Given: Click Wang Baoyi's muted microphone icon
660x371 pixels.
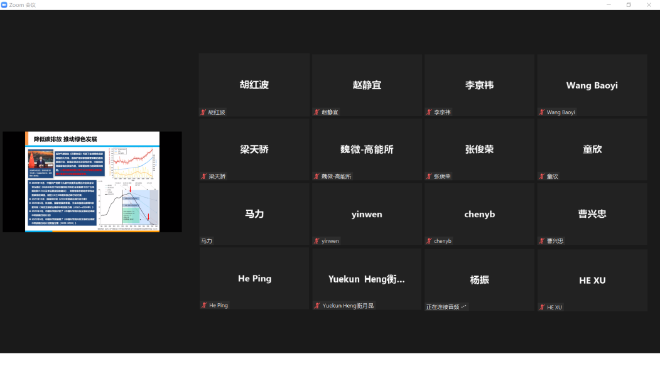Looking at the screenshot, I should 541,112.
